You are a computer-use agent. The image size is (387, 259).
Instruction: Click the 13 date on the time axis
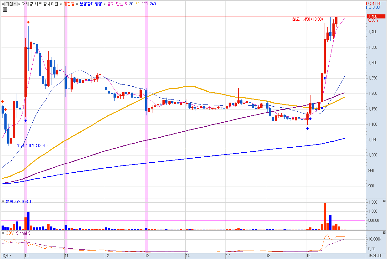[147, 256]
